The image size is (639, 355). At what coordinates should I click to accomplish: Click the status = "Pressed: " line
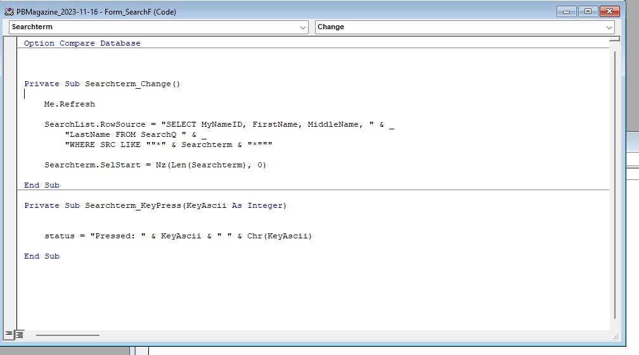click(178, 236)
